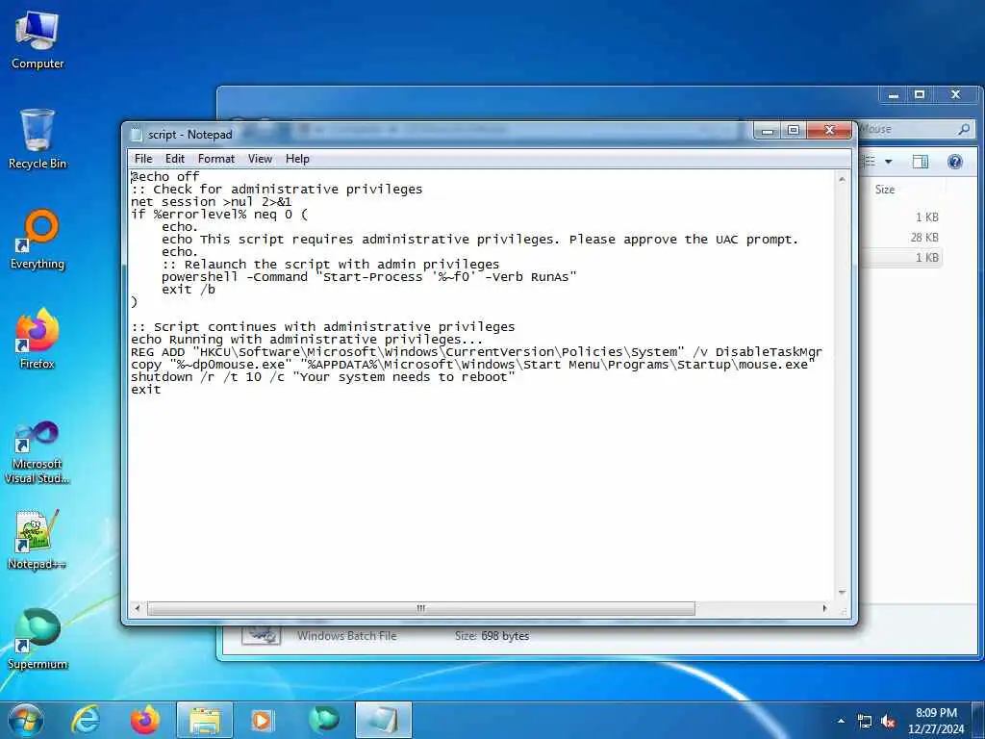Open the Windows Start orb
Viewport: 985px width, 739px height.
point(25,720)
